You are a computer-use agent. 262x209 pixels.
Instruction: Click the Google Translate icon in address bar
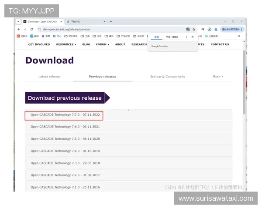pos(187,29)
